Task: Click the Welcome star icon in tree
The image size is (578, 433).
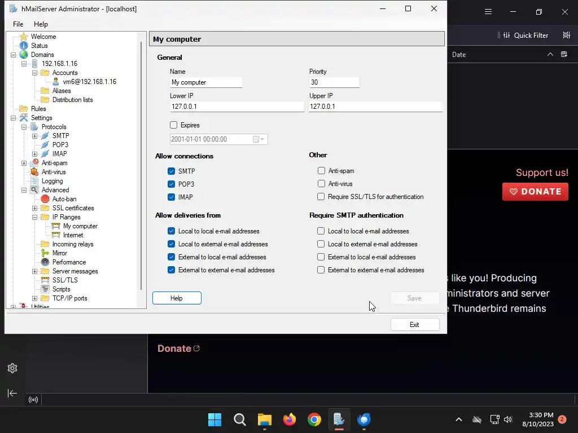Action: click(x=24, y=37)
